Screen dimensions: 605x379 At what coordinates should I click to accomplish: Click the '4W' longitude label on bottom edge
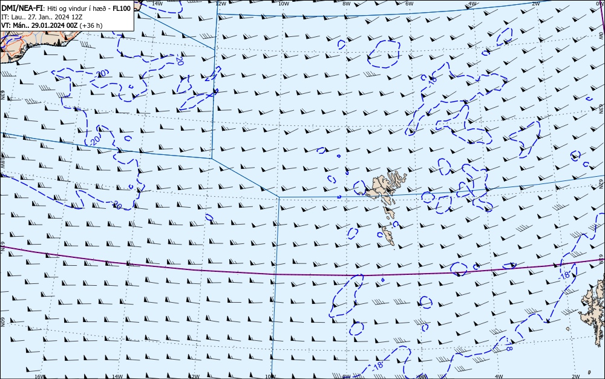(499, 377)
